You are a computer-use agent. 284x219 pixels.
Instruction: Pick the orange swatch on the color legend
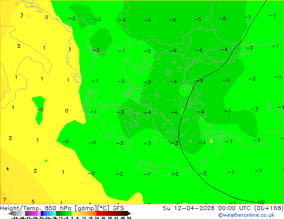pyautogui.click(x=91, y=213)
